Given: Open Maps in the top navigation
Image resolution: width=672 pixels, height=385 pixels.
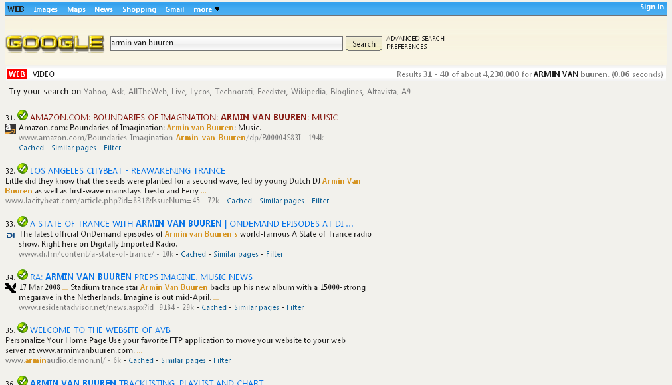Looking at the screenshot, I should click(76, 9).
